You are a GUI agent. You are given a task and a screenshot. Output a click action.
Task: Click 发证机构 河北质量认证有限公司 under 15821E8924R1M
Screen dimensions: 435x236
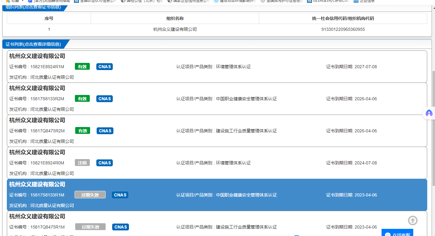pos(42,77)
